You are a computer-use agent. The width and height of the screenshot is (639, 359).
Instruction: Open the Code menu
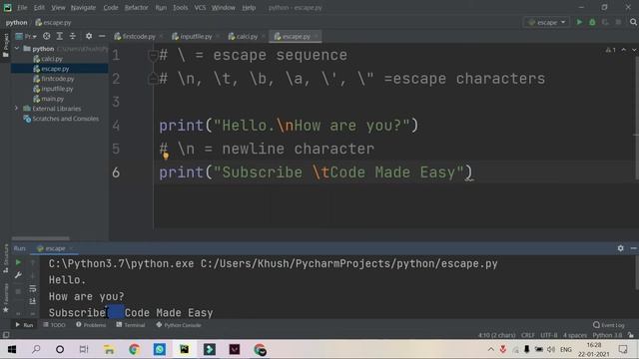coord(111,7)
